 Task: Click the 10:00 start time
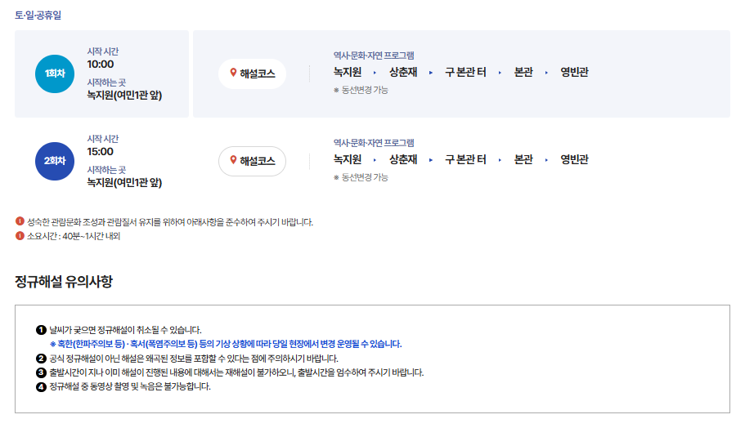coord(101,65)
